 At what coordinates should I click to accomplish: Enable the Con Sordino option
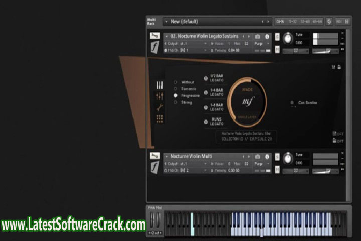pos(292,102)
